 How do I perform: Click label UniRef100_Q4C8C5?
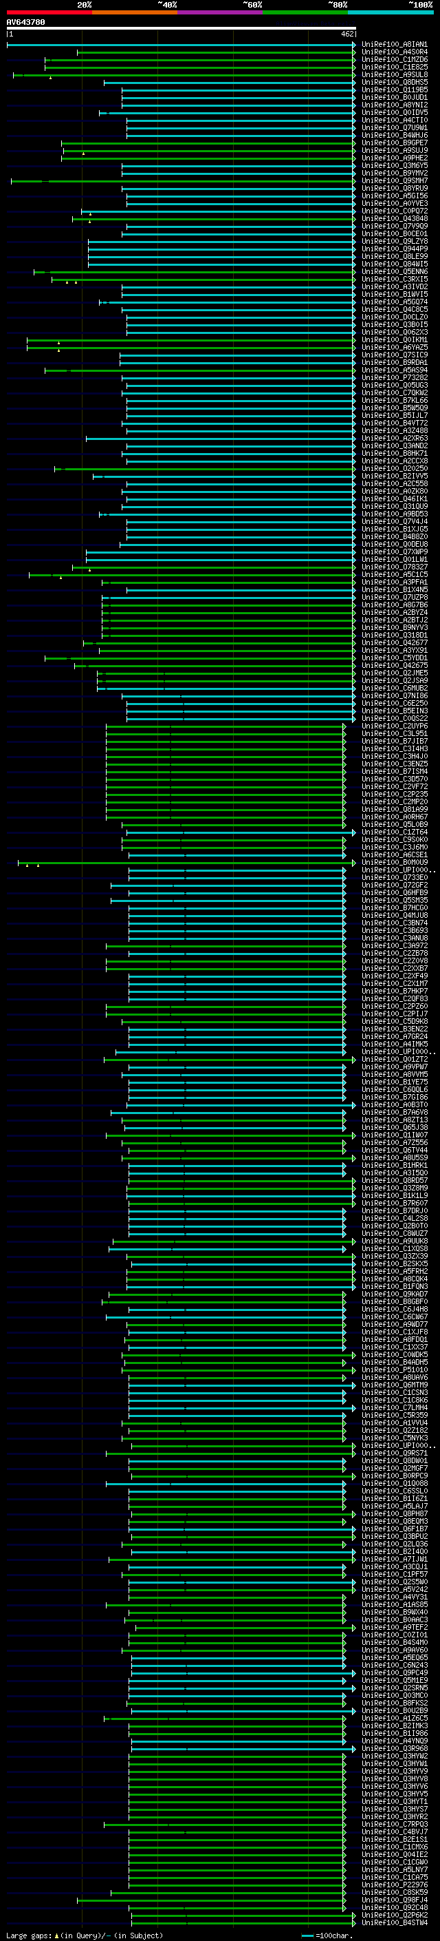(395, 310)
